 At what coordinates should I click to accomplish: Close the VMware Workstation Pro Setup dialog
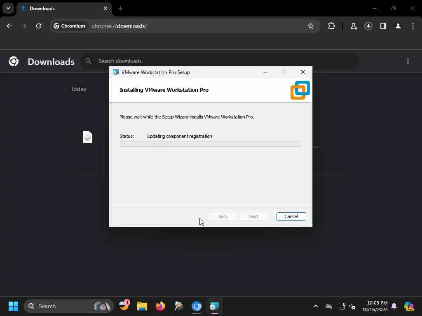pos(303,72)
